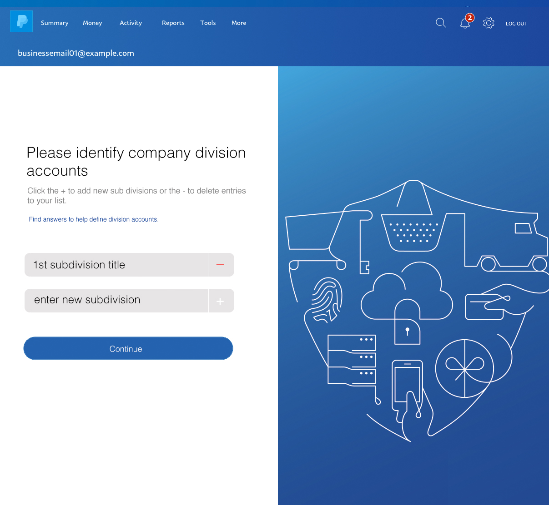Select Reports in the navigation bar
Viewport: 549px width, 505px height.
(x=173, y=23)
